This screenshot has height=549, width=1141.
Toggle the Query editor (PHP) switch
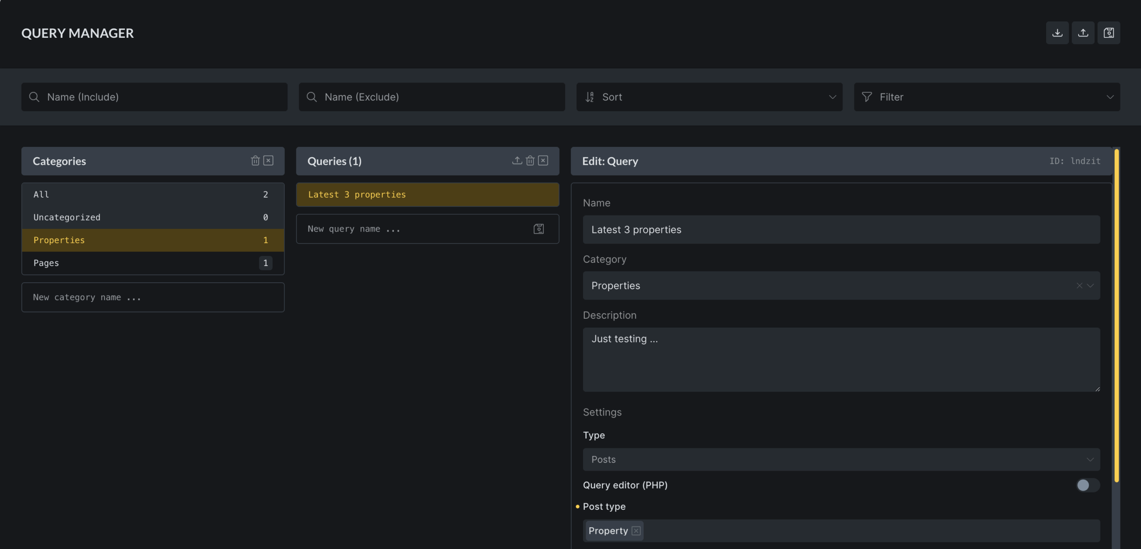[x=1088, y=485]
